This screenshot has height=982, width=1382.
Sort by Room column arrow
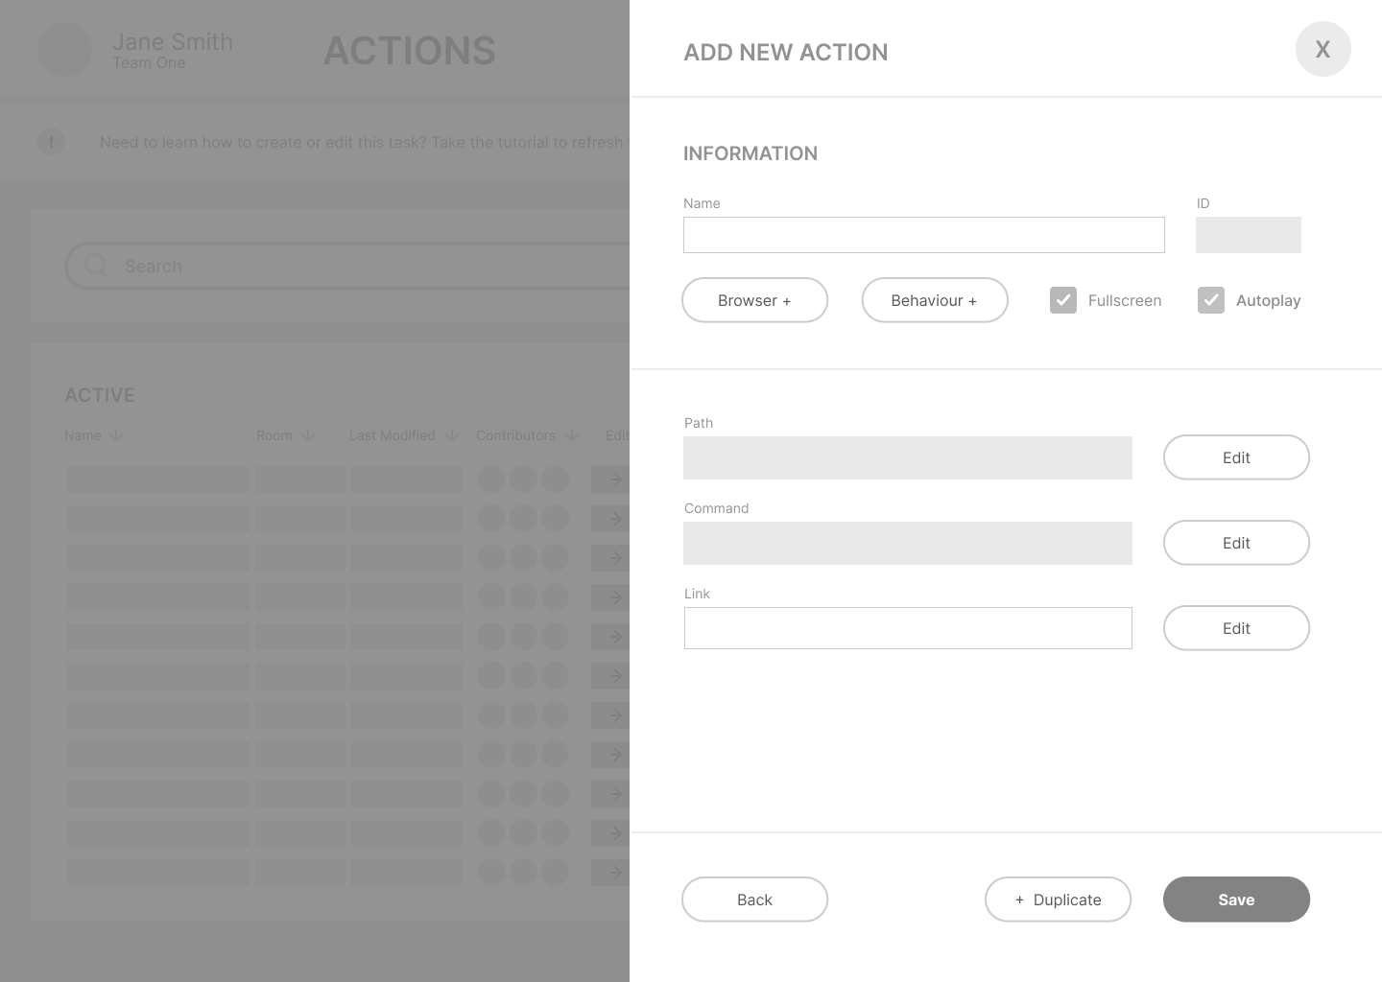point(308,435)
